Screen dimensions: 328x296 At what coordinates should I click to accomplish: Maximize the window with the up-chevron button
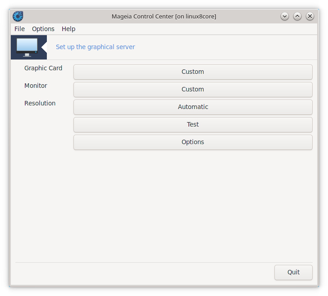(x=297, y=16)
